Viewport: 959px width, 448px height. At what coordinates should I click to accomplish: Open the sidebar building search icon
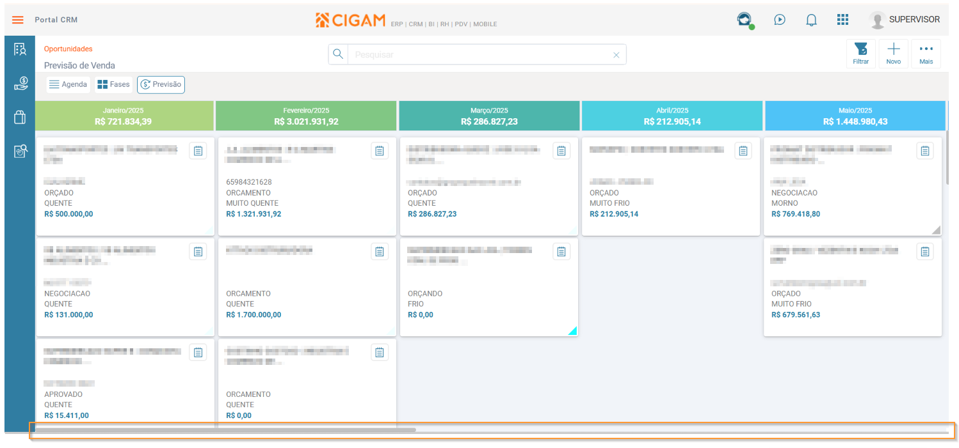tap(20, 151)
